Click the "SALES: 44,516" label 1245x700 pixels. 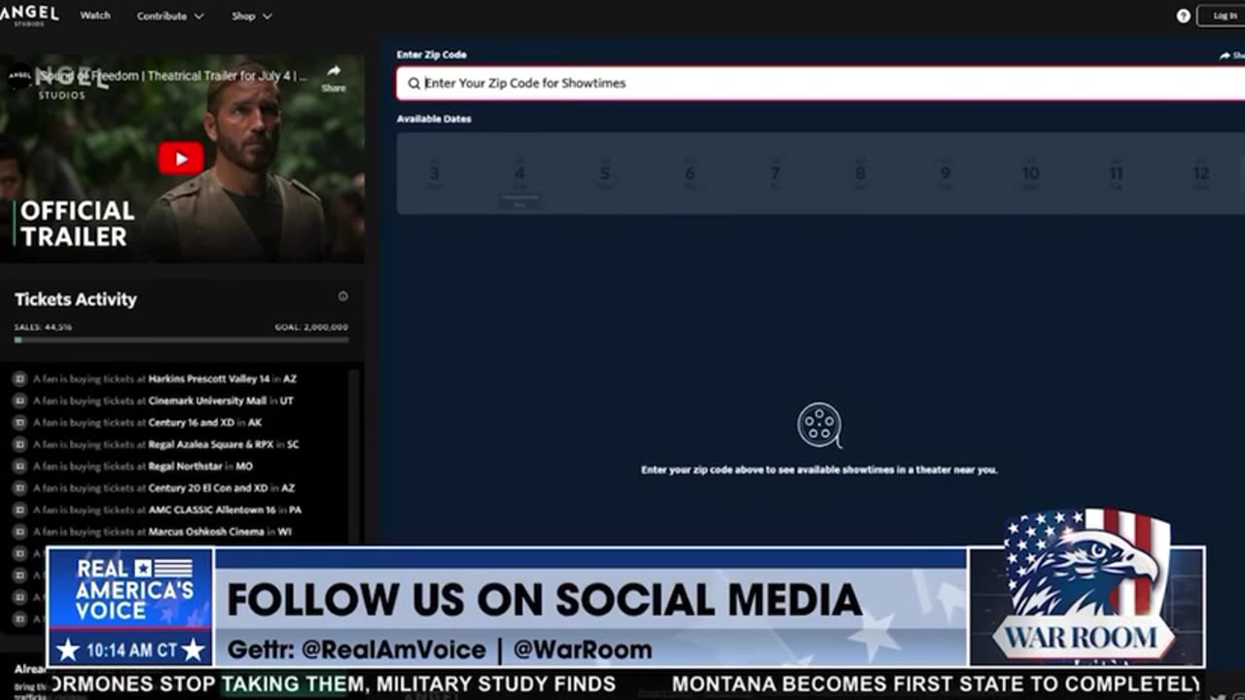(43, 328)
